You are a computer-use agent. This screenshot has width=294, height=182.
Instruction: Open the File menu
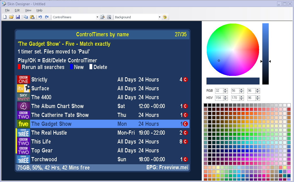tap(7, 10)
